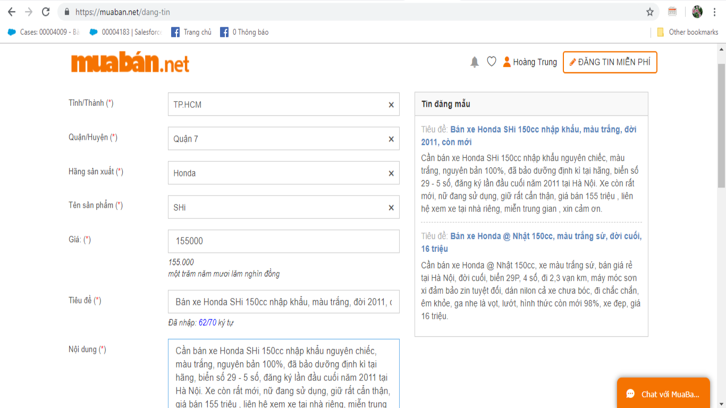Click the 62/70 character count text
726x408 pixels.
[x=207, y=322]
